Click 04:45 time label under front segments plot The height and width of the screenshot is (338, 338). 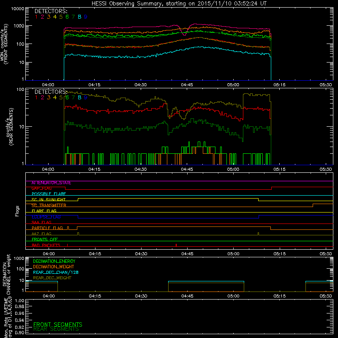[x=187, y=85]
